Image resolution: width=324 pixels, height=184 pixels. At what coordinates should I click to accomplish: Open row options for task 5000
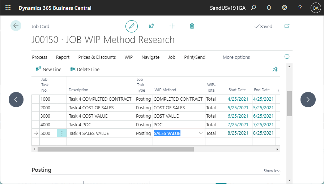click(x=62, y=133)
